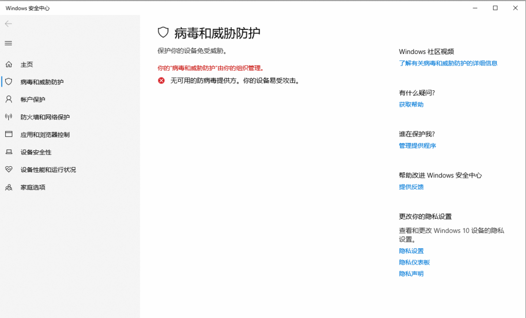
Task: Click the 隐私声明 link
Action: tap(411, 273)
